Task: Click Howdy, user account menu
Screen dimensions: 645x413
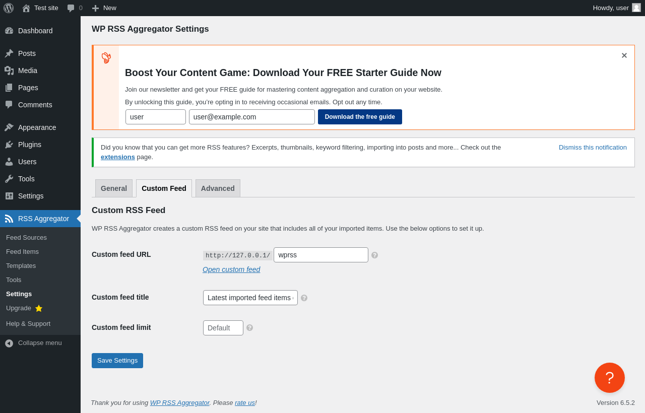Action: pyautogui.click(x=617, y=8)
